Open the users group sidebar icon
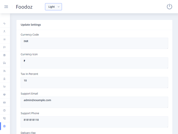178x134 pixels. pyautogui.click(x=4, y=71)
